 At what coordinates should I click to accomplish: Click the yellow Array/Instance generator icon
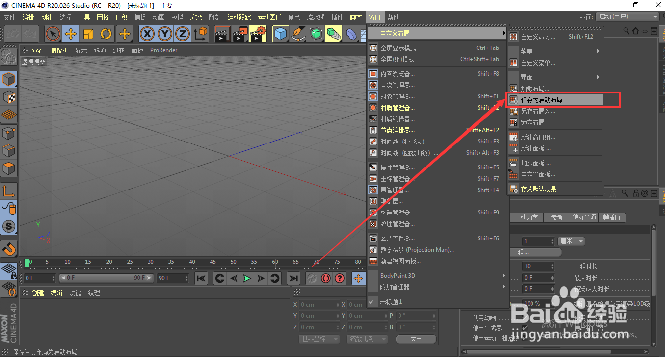pyautogui.click(x=334, y=34)
